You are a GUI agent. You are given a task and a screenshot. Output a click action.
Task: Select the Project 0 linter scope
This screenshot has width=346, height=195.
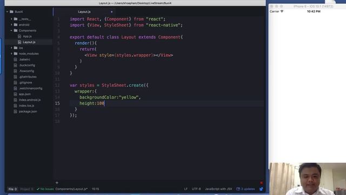26,189
